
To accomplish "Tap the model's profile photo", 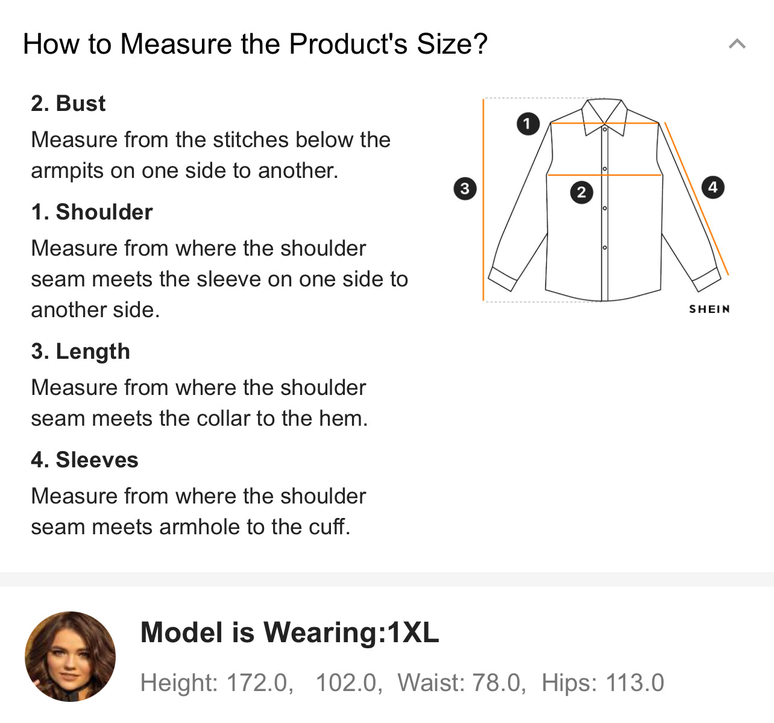I will tap(70, 657).
